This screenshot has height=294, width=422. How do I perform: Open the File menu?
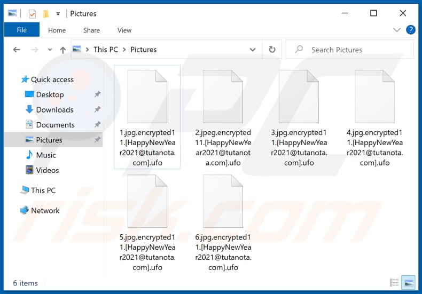tap(22, 30)
